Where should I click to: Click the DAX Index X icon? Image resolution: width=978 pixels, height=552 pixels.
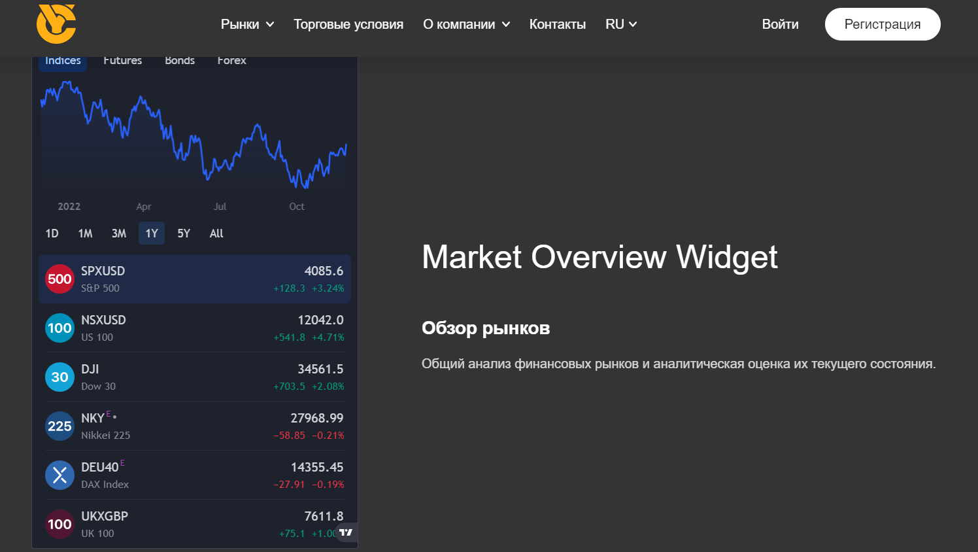59,475
